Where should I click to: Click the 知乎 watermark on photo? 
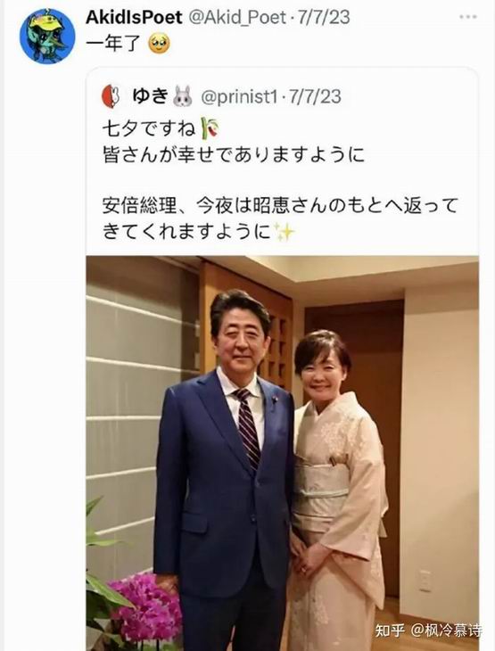pos(390,630)
